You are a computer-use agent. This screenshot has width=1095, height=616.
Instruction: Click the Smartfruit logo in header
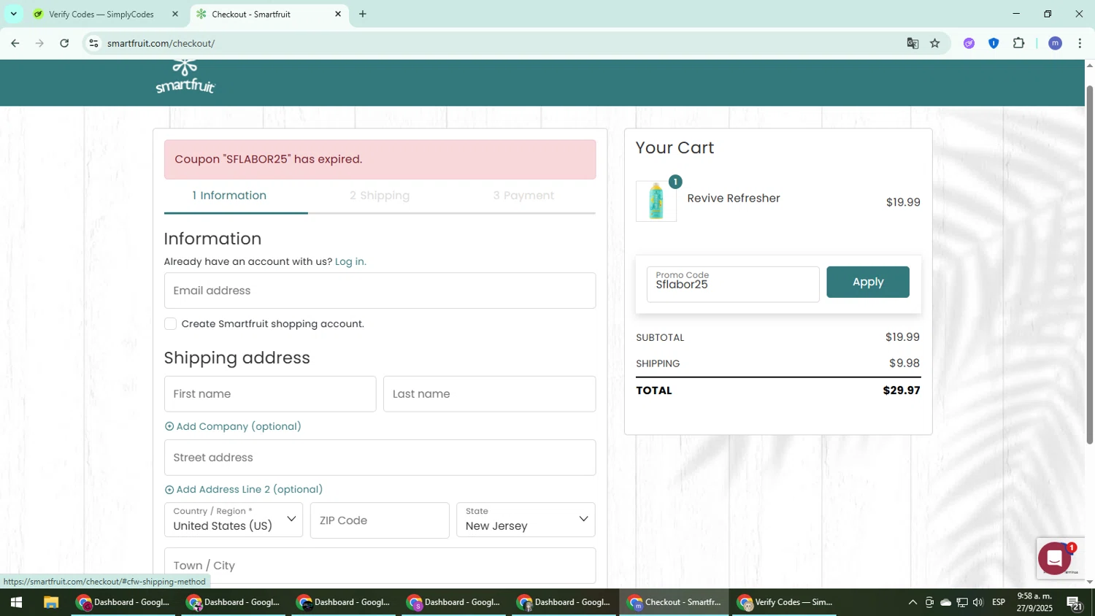[185, 77]
